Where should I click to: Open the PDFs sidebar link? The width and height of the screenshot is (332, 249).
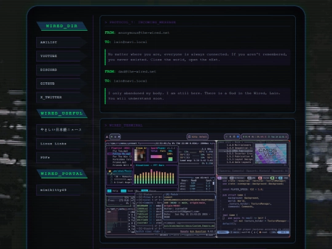[61, 157]
